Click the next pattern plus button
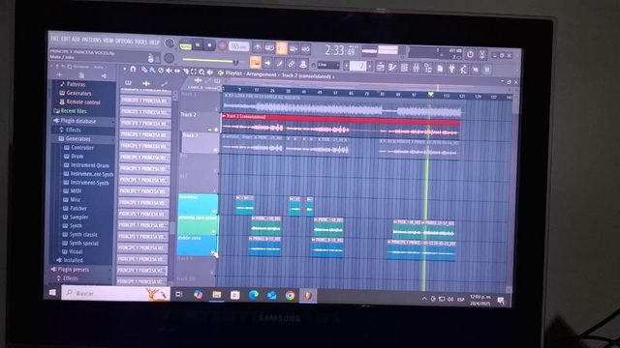The width and height of the screenshot is (620, 348). click(370, 67)
